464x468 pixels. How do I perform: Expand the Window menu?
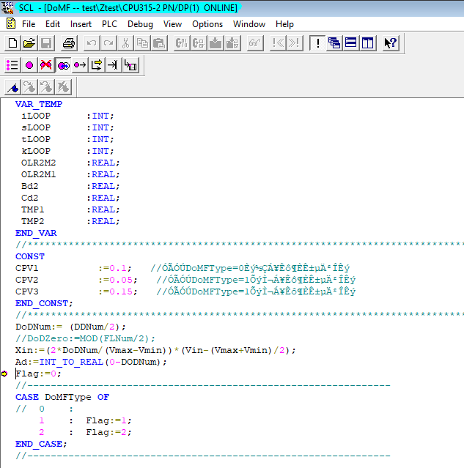(249, 24)
